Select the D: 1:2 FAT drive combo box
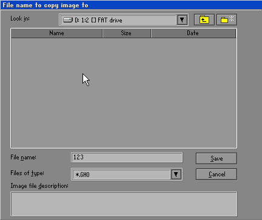The image size is (262, 220). [124, 20]
